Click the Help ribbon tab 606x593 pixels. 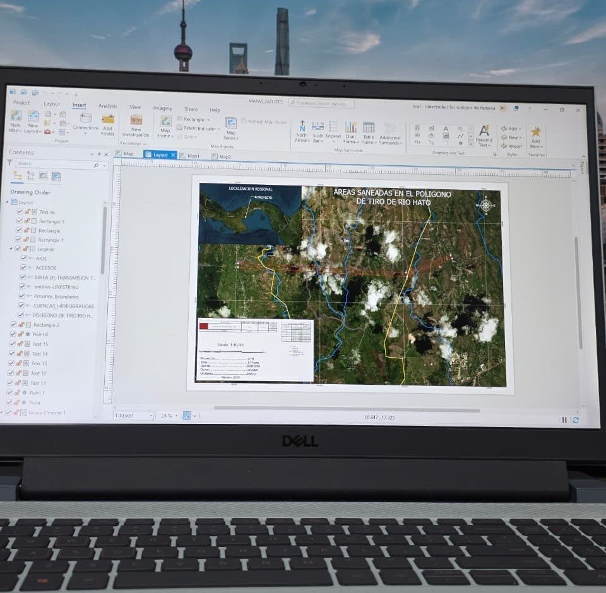tap(215, 110)
